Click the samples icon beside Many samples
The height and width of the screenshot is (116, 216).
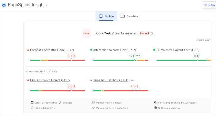coord(155,102)
